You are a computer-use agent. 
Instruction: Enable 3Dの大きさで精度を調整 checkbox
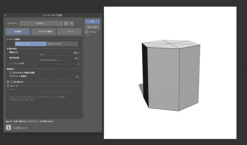[11, 72]
